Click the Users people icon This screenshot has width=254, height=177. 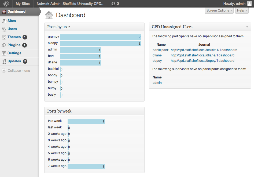pos(4,29)
